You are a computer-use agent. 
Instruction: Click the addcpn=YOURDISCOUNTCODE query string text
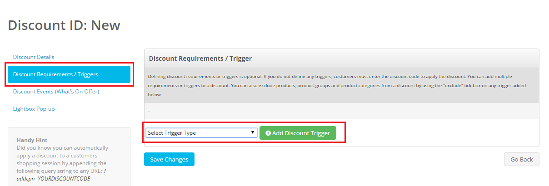(53, 179)
